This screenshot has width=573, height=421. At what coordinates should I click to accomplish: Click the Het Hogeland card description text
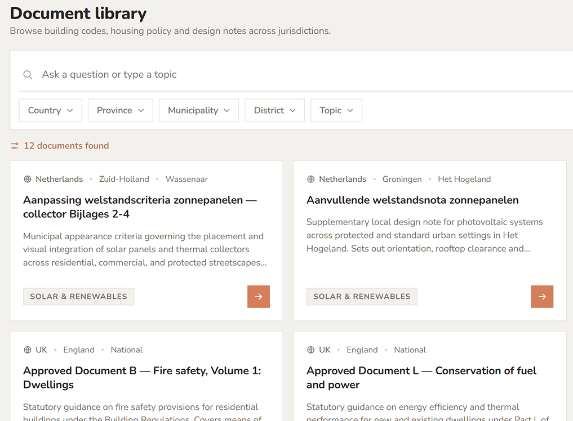(x=425, y=235)
